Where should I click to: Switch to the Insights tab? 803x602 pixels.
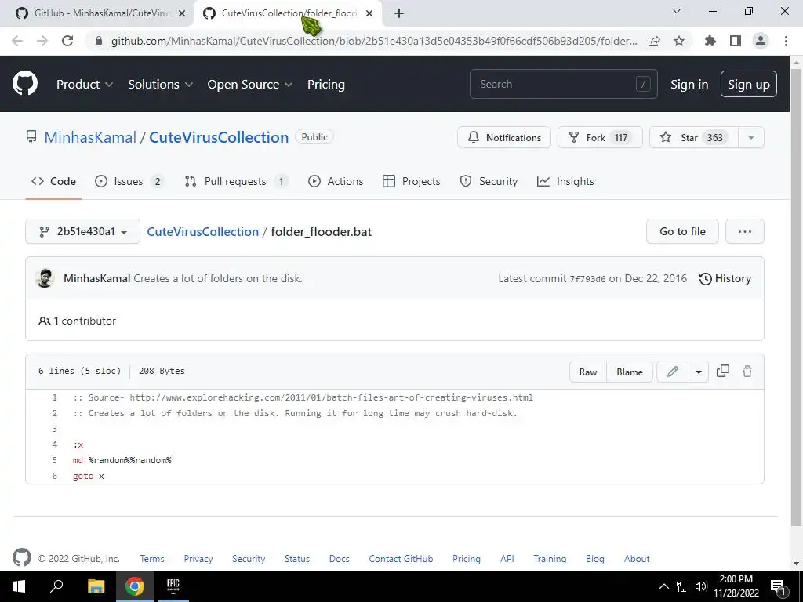pos(565,181)
